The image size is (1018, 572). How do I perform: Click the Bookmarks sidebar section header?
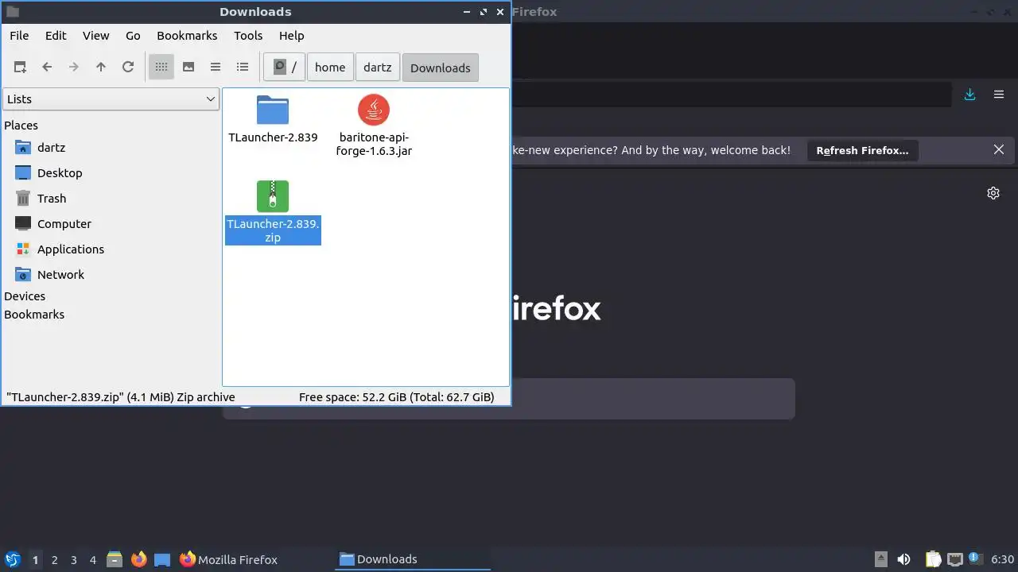pyautogui.click(x=34, y=315)
